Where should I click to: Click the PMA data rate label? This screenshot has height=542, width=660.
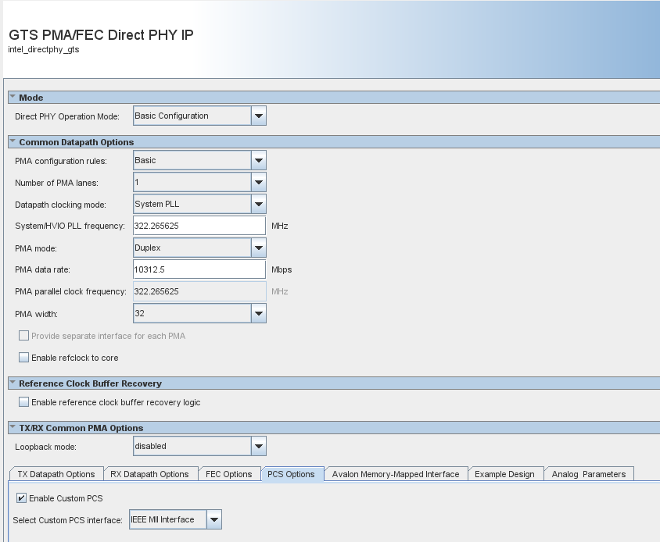pos(42,269)
